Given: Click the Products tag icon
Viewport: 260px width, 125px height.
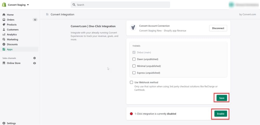Looking at the screenshot, I should coord(4,25).
